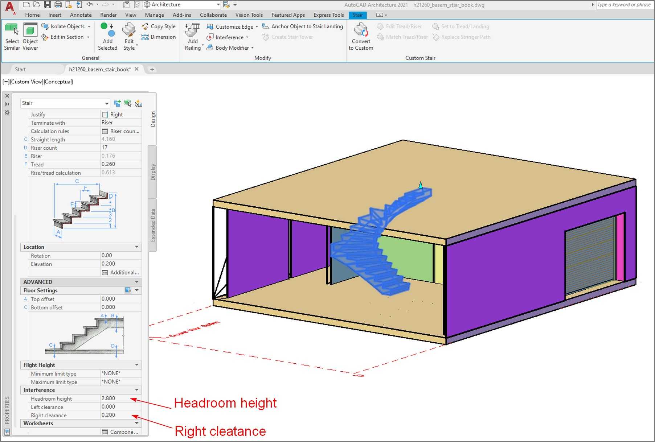
Task: Open the AutoCAD application menu logo
Action: 9,7
